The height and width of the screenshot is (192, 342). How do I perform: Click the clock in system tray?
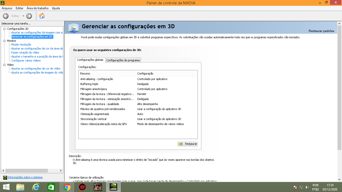coord(330,187)
